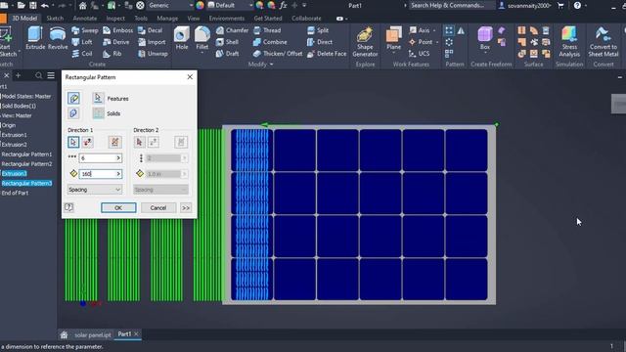The width and height of the screenshot is (626, 352).
Task: Click Convert to Sheet Metal
Action: [x=603, y=42]
